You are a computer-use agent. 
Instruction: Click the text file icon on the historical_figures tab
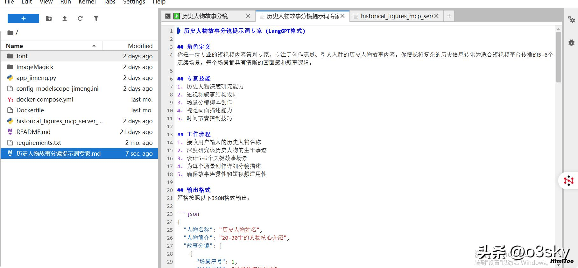[x=356, y=16]
